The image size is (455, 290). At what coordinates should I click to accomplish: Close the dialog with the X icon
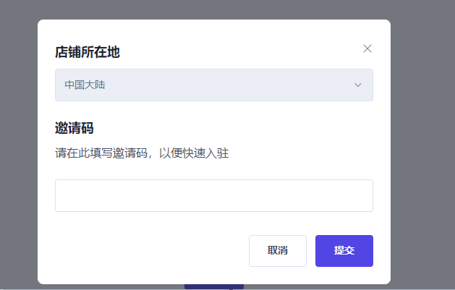tap(367, 48)
